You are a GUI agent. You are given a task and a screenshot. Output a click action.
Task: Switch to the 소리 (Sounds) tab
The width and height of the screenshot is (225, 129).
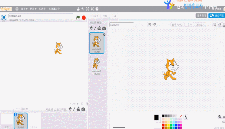tap(114, 16)
